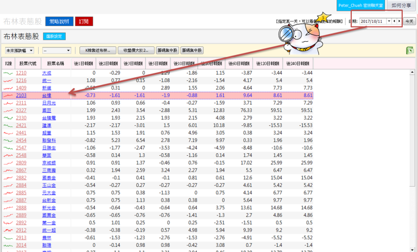Open stock name link 玉山金
Screen dimensions: 418x252
49,185
